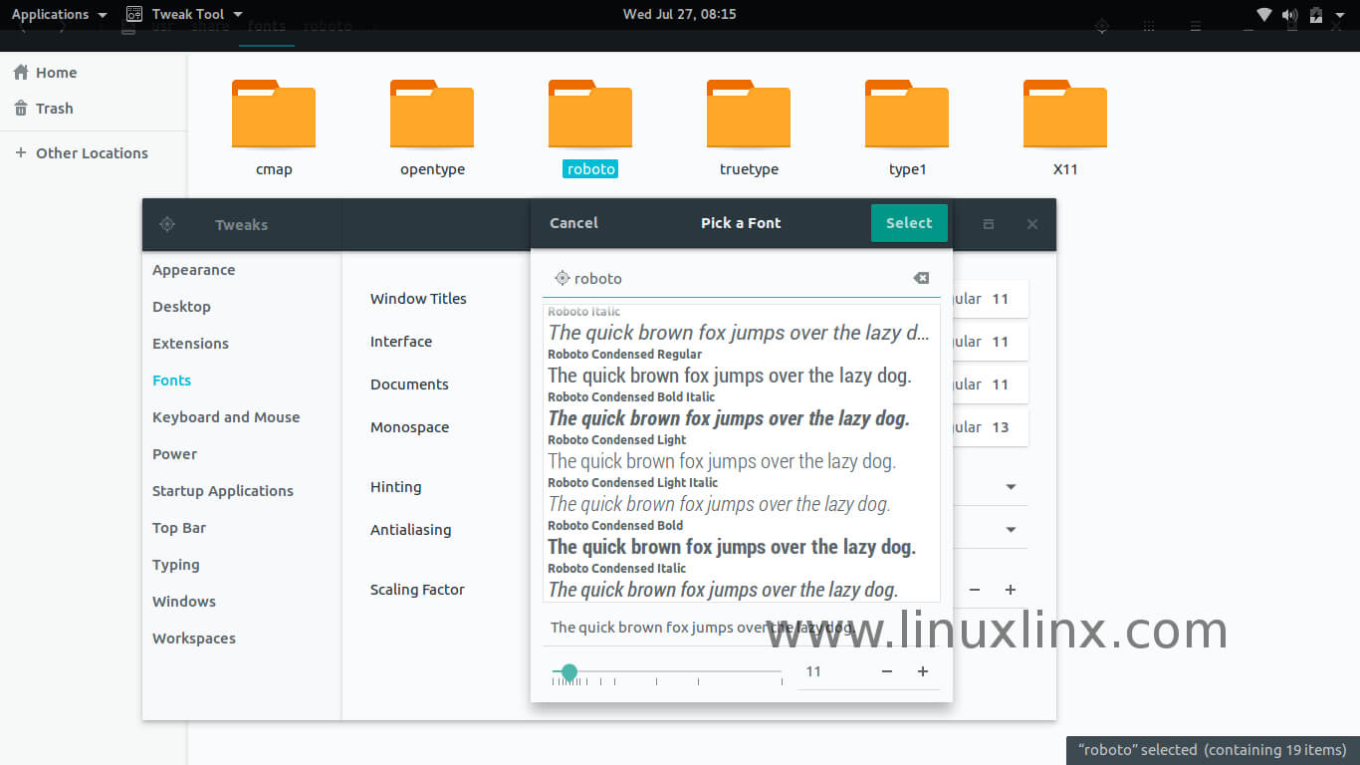Image resolution: width=1360 pixels, height=765 pixels.
Task: Click the search icon inside the font search field
Action: [563, 278]
